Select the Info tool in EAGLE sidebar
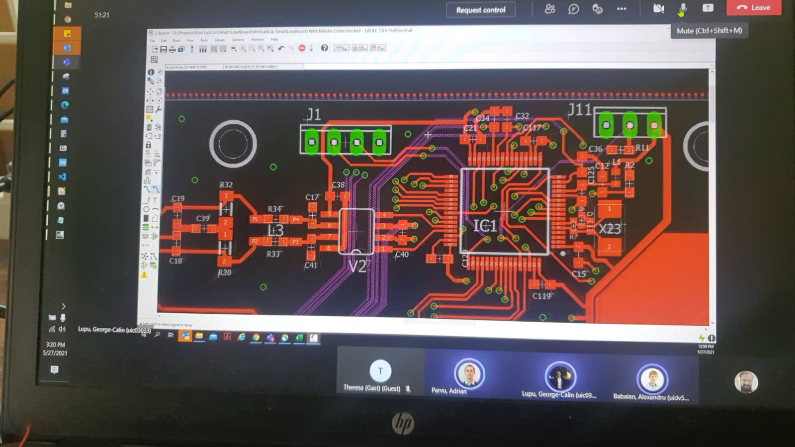Screen dimensions: 795x447 pyautogui.click(x=151, y=72)
